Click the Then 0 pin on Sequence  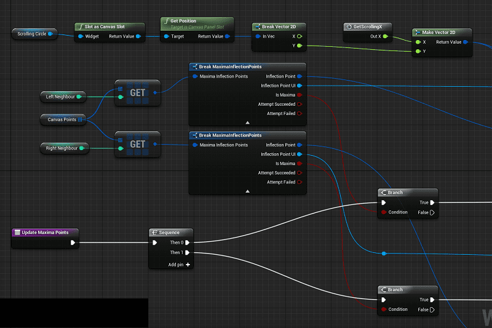[188, 242]
